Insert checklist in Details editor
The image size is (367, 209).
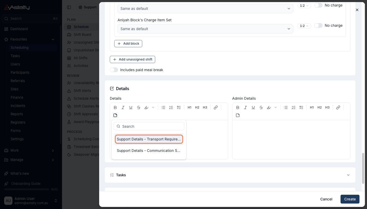coord(179,107)
